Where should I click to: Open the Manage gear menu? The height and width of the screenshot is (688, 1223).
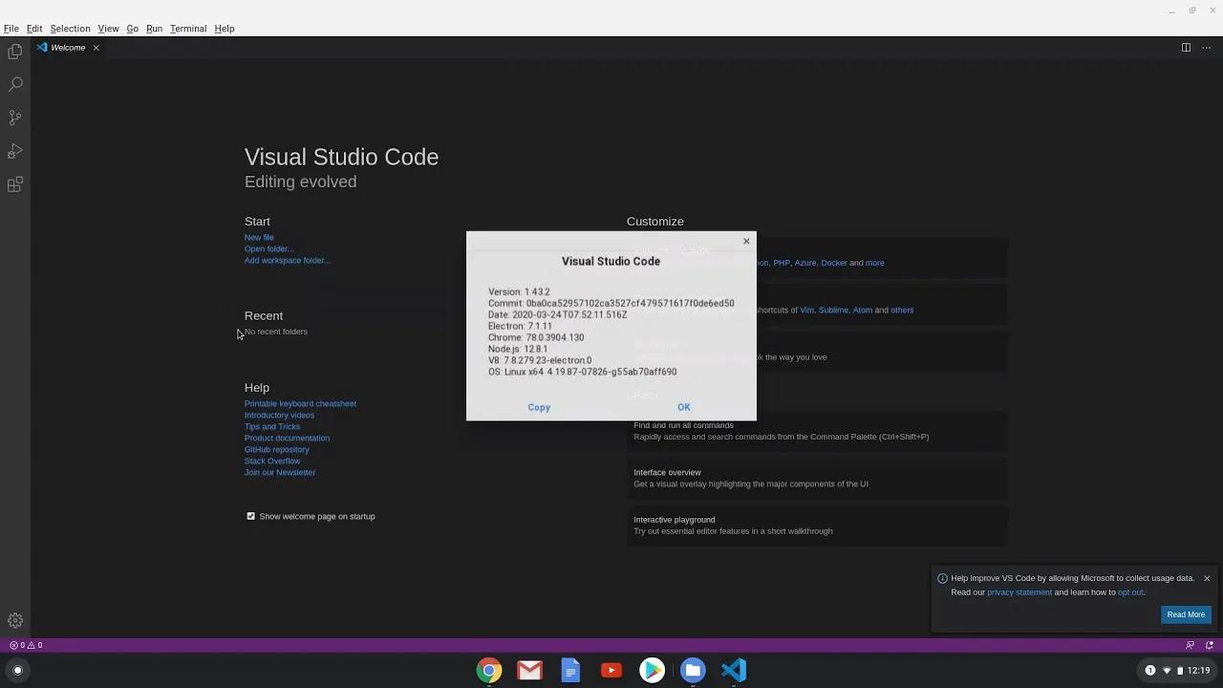tap(14, 620)
